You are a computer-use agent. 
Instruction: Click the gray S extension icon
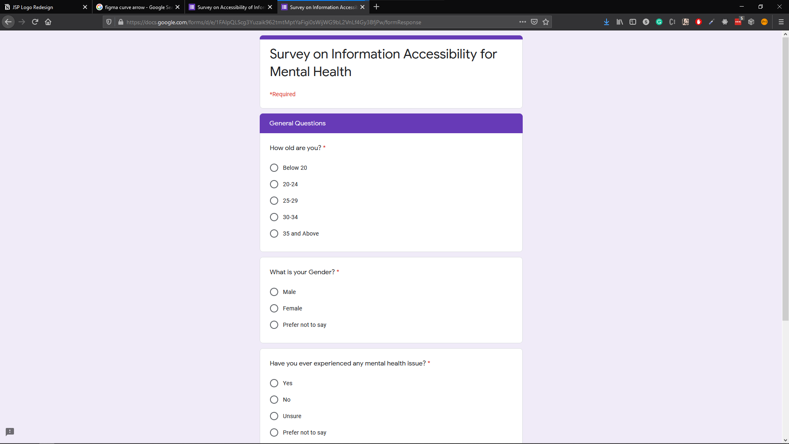(x=646, y=22)
